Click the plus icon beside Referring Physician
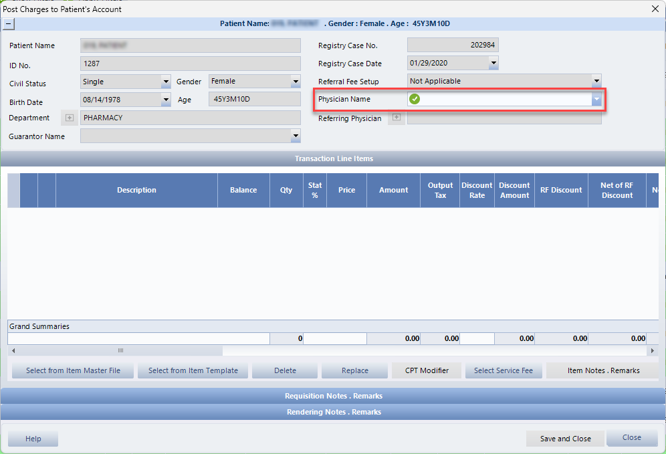The width and height of the screenshot is (666, 454). pos(397,118)
